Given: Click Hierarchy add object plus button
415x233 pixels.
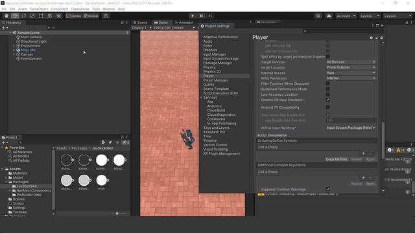Looking at the screenshot, I should 5,28.
